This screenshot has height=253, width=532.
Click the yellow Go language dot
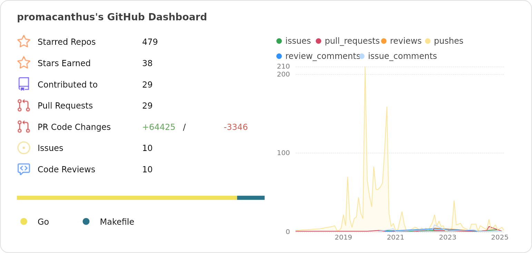(24, 221)
